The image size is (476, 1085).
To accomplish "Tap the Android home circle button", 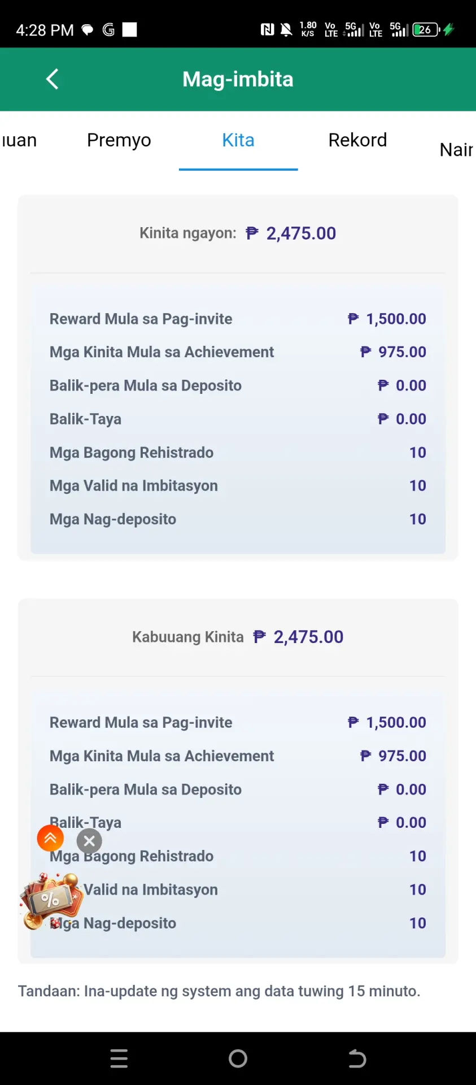I will point(238,1058).
